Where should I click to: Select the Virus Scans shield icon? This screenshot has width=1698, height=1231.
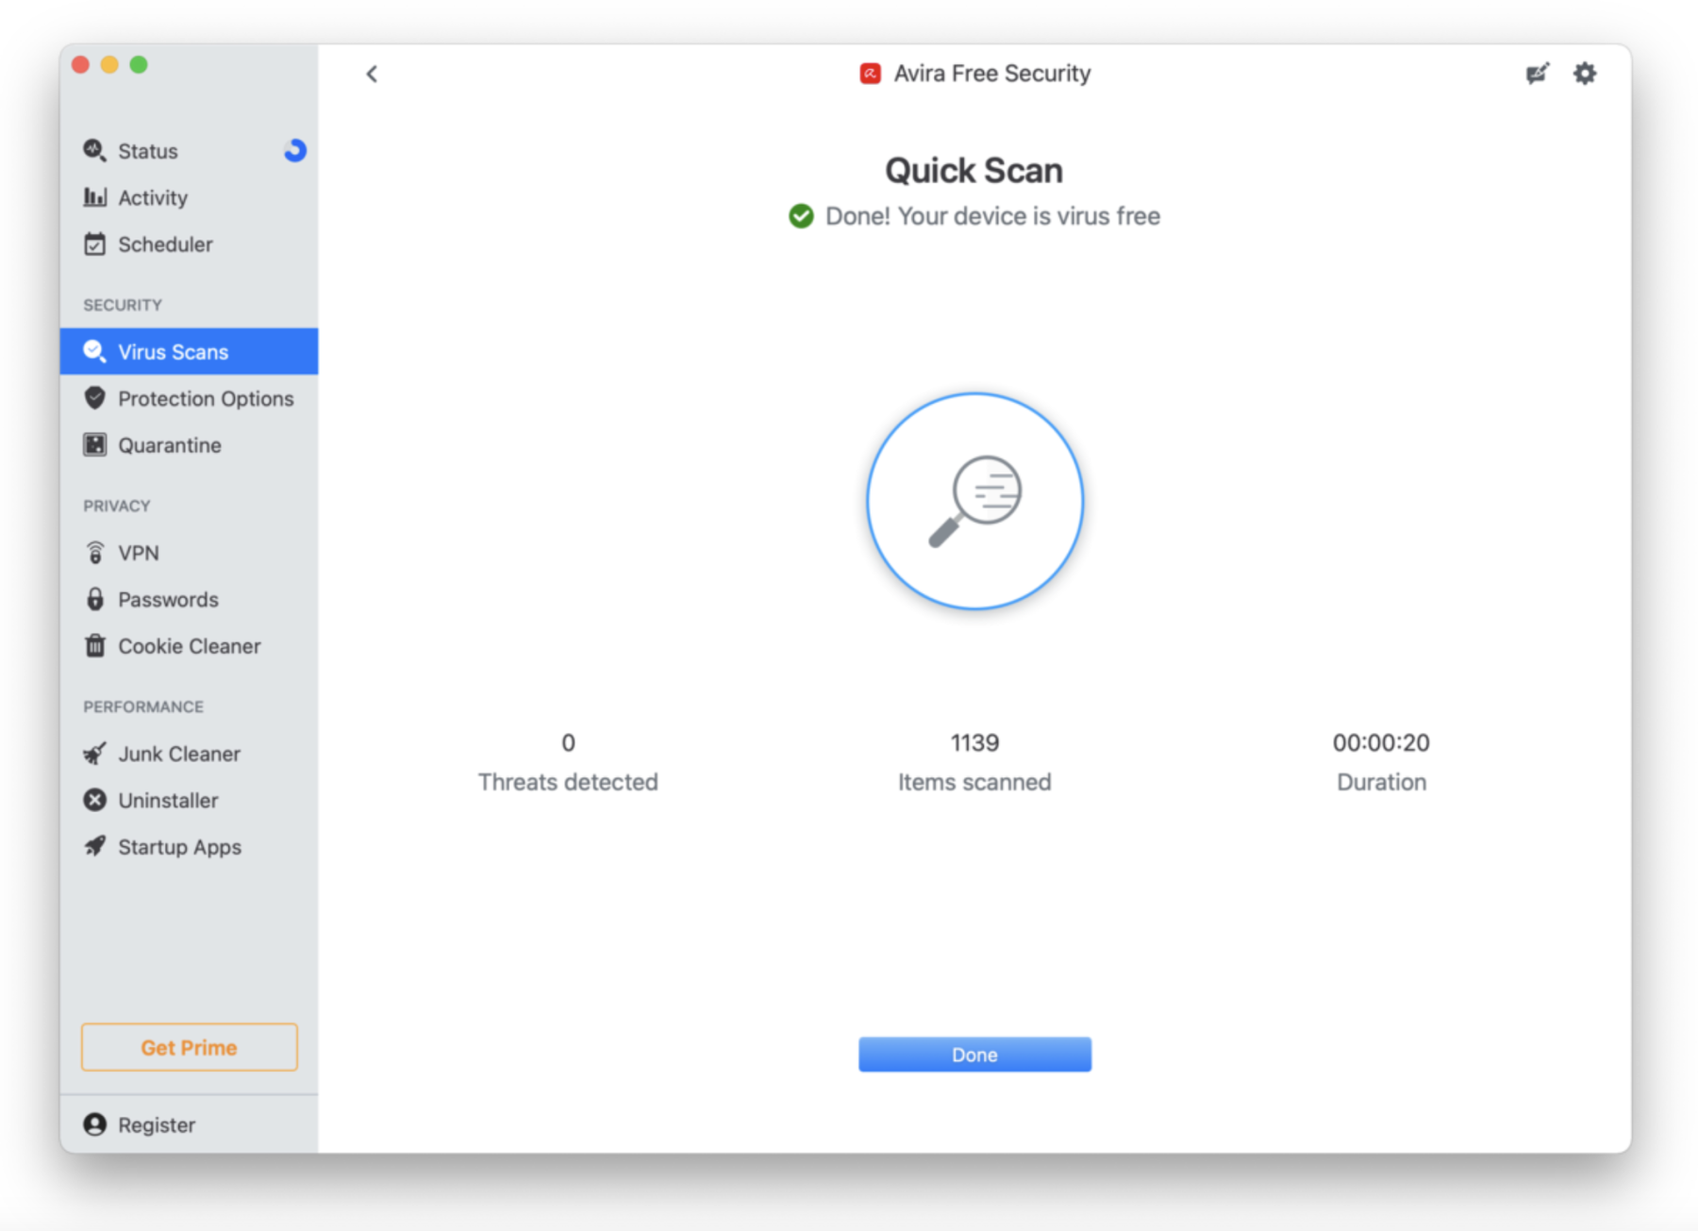point(94,351)
